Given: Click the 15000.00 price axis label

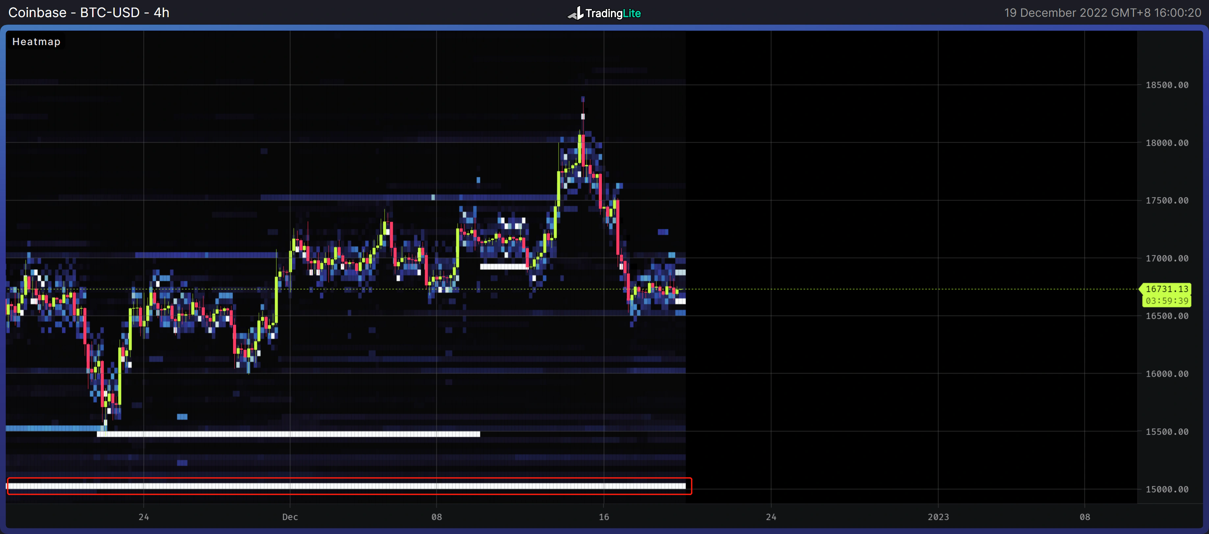Looking at the screenshot, I should coord(1167,490).
